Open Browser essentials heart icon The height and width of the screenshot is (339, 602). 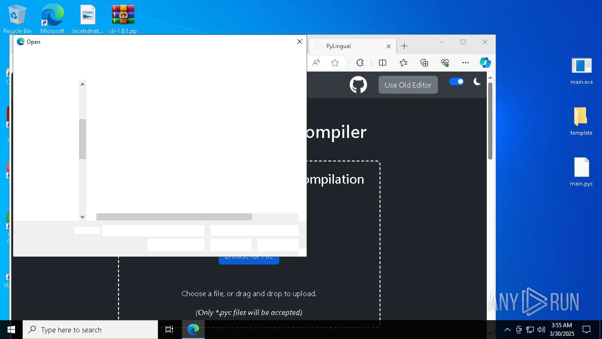445,63
